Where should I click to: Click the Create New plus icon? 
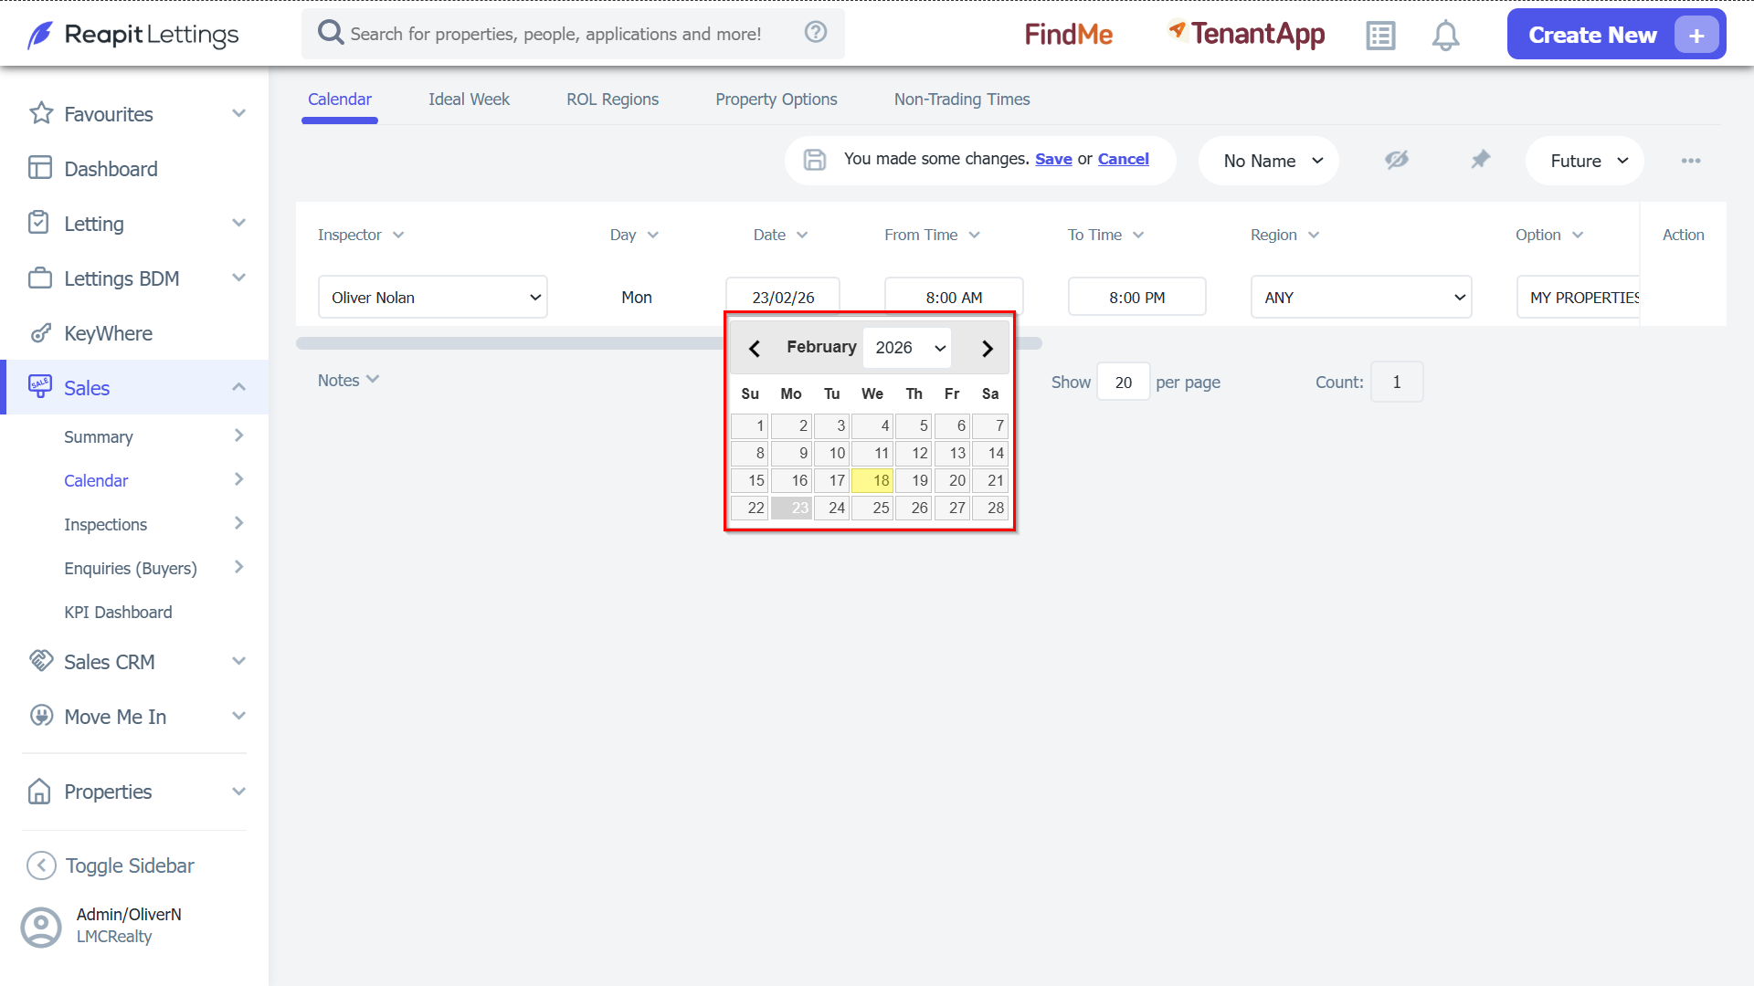1696,36
